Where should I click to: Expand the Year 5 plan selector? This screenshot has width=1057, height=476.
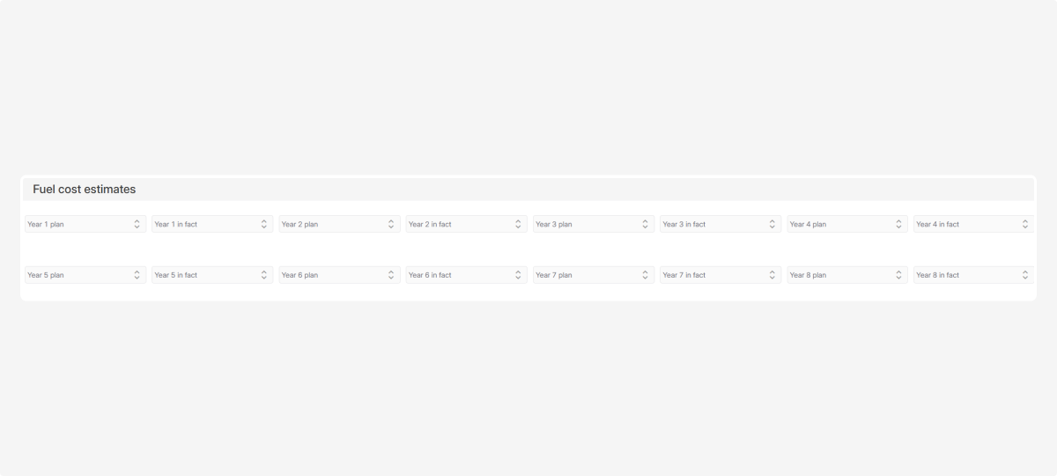tap(85, 275)
